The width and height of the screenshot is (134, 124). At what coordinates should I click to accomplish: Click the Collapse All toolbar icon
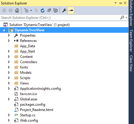pos(49,10)
